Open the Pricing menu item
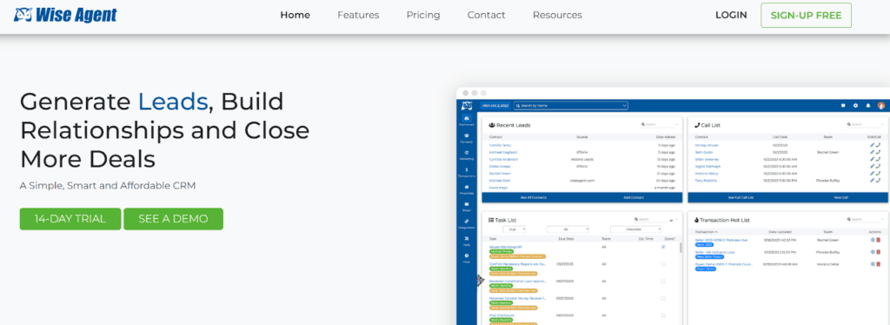 (423, 16)
